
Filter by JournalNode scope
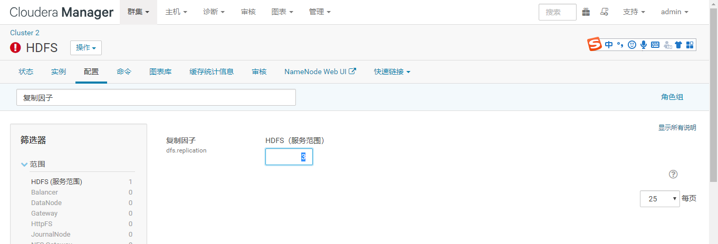click(x=51, y=234)
